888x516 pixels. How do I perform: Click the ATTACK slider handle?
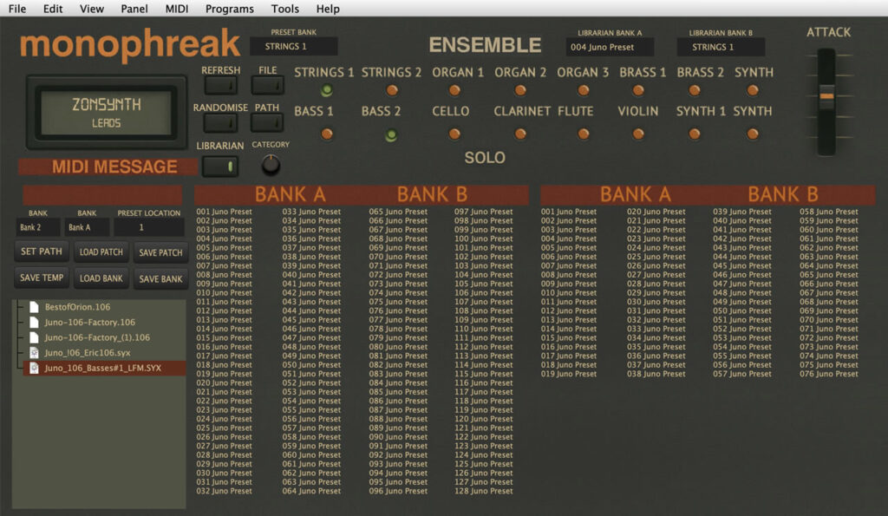coord(826,97)
